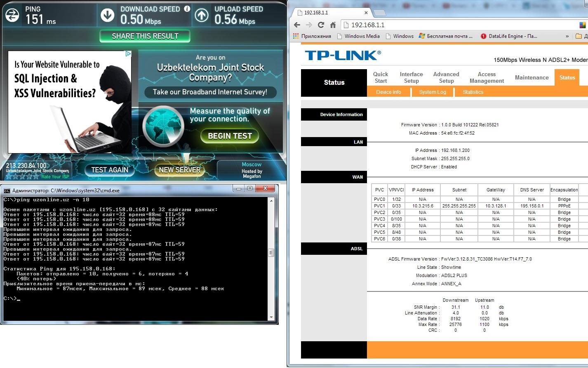Viewport: 588px width, 368px height.
Task: Open the Interface Setup menu
Action: pyautogui.click(x=411, y=77)
